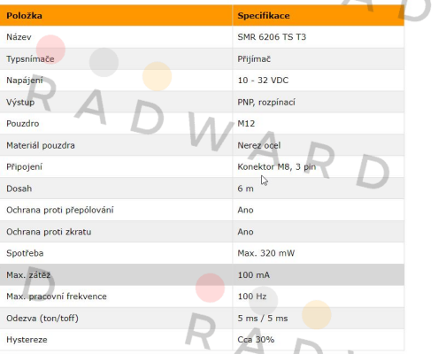Viewport: 438px width, 354px height.
Task: Select the '100 Hz' value
Action: coord(252,296)
